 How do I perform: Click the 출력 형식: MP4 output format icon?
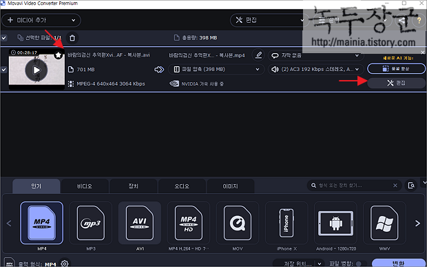point(9,263)
